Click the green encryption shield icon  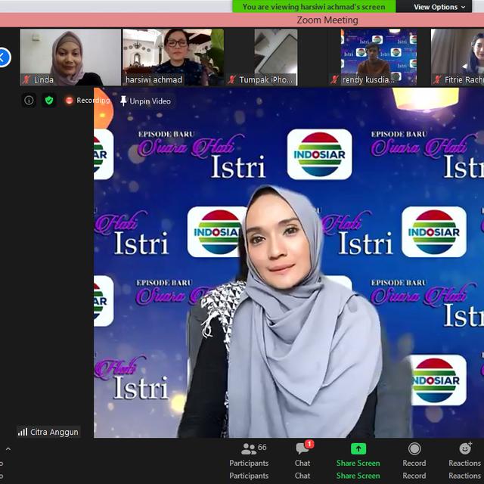(49, 101)
